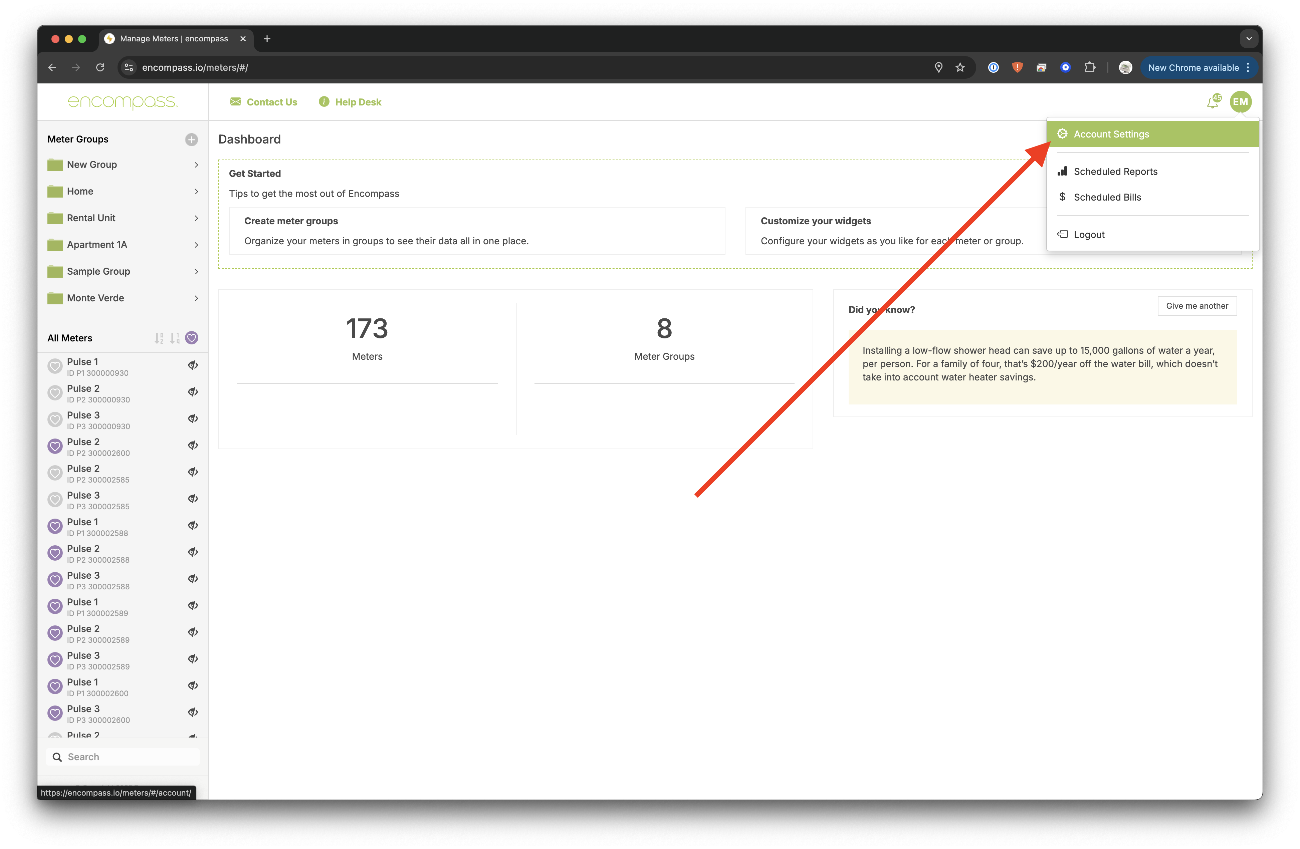1300x849 pixels.
Task: Expand the Monte Verde meter group
Action: coord(196,298)
